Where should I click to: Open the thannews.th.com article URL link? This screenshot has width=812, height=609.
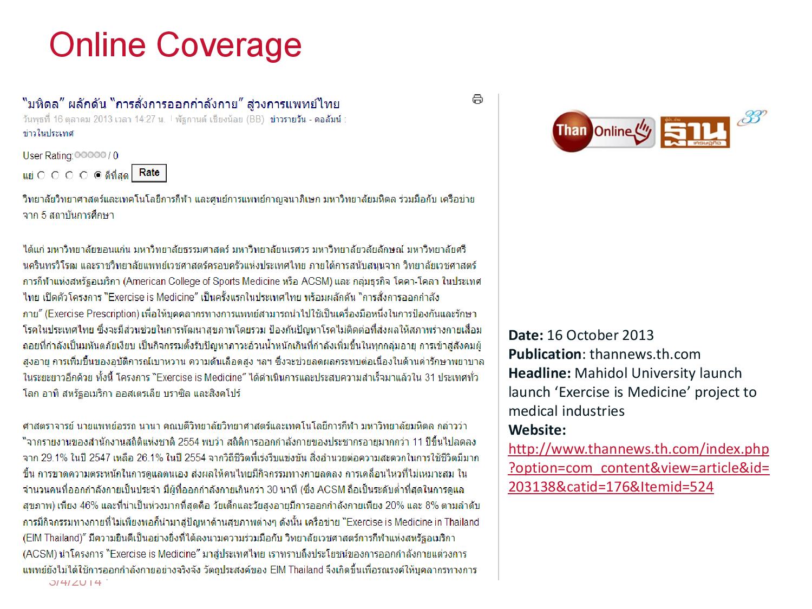pyautogui.click(x=638, y=468)
